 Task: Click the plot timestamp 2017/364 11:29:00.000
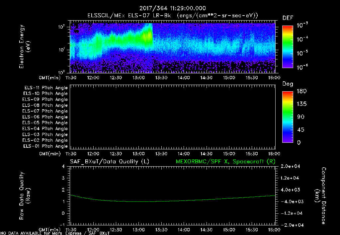point(172,8)
